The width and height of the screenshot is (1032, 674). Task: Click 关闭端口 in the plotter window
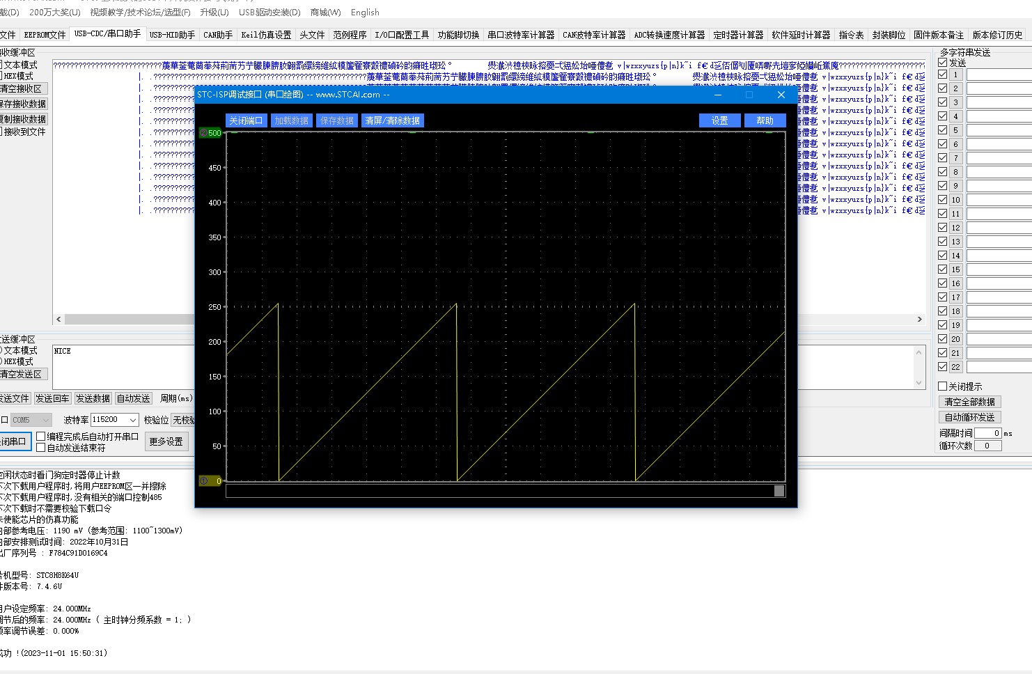246,120
